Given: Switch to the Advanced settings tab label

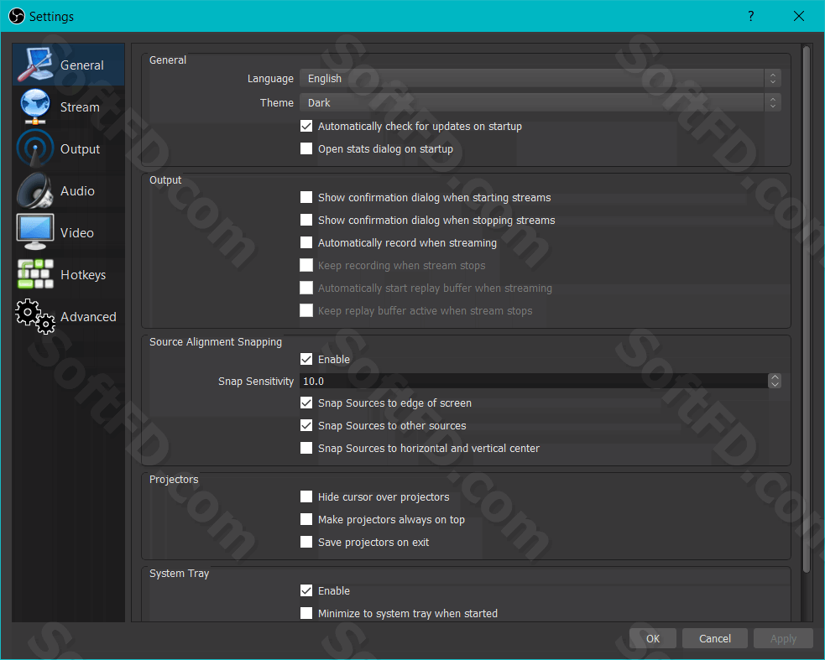Looking at the screenshot, I should tap(88, 317).
